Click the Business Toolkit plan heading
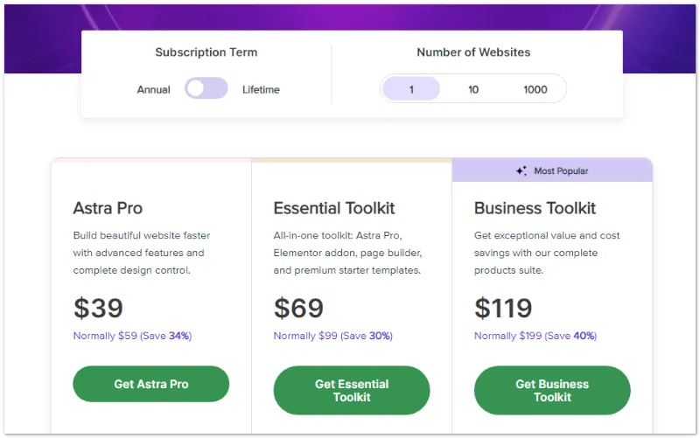This screenshot has width=700, height=438. (x=535, y=208)
